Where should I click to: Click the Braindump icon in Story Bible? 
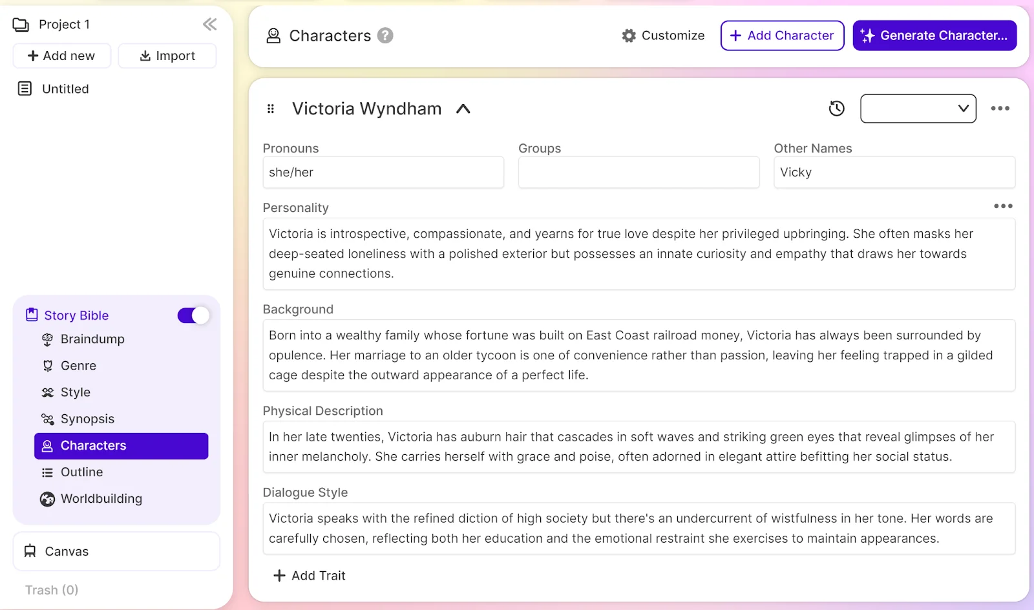pos(47,339)
